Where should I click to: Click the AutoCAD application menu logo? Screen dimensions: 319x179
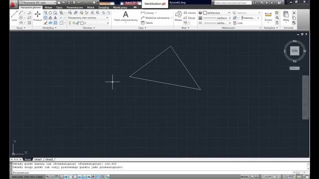coord(13,4)
